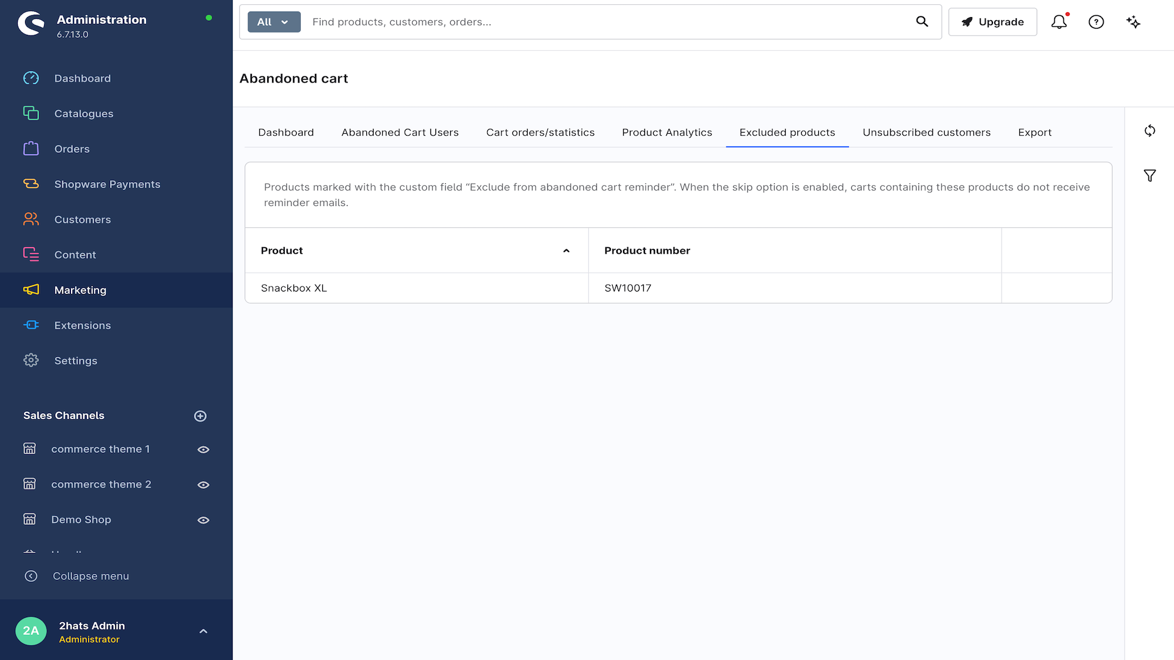Switch to Unsubscribed customers tab

pos(926,133)
